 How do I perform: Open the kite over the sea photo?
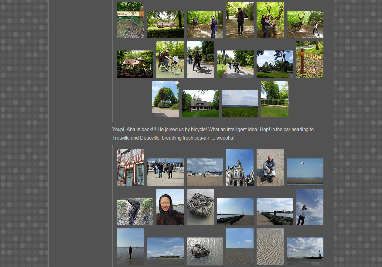pos(305,172)
